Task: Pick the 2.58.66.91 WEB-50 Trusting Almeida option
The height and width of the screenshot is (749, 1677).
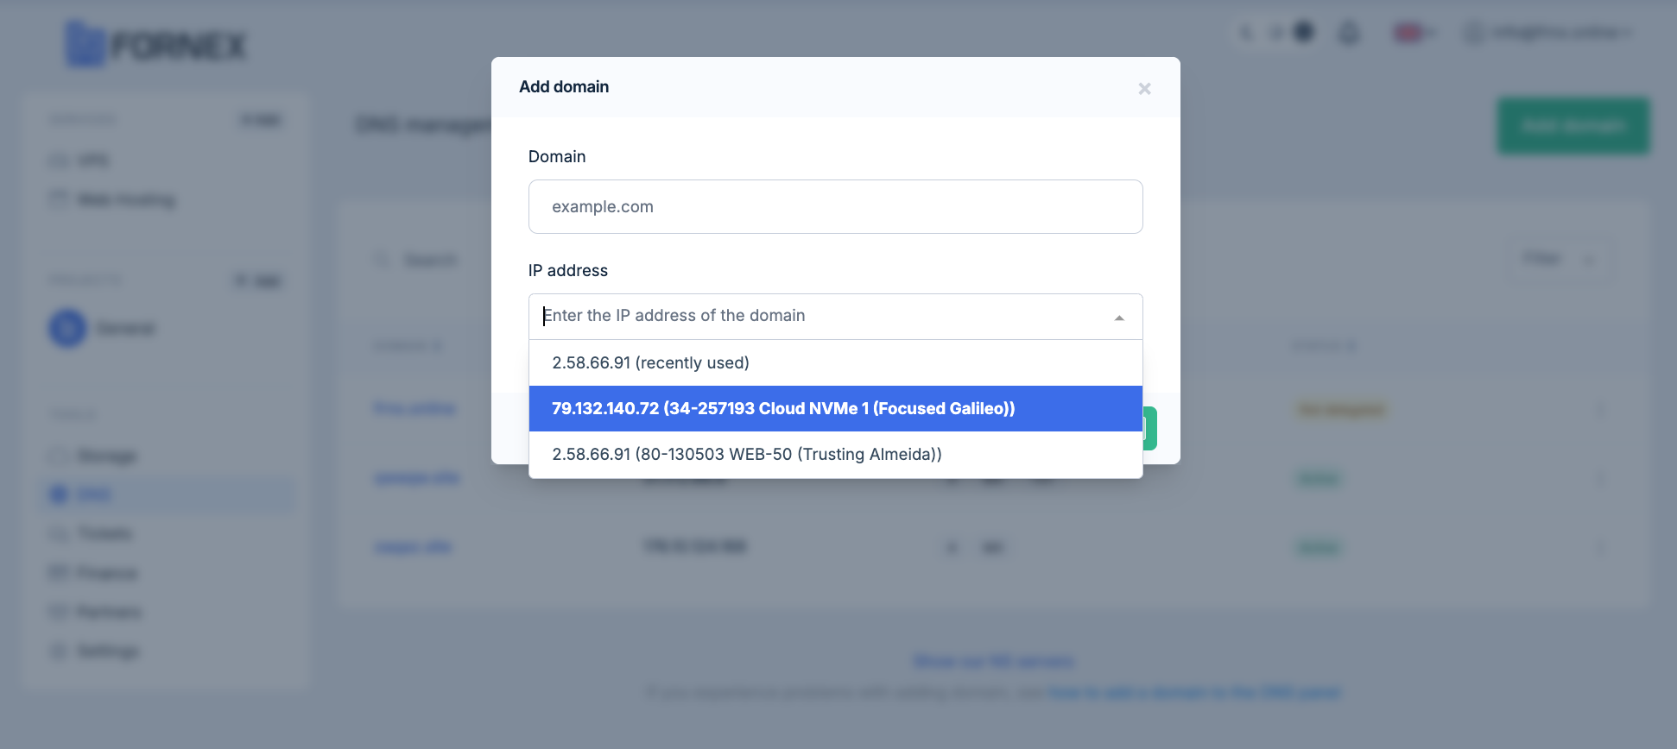Action: 835,454
